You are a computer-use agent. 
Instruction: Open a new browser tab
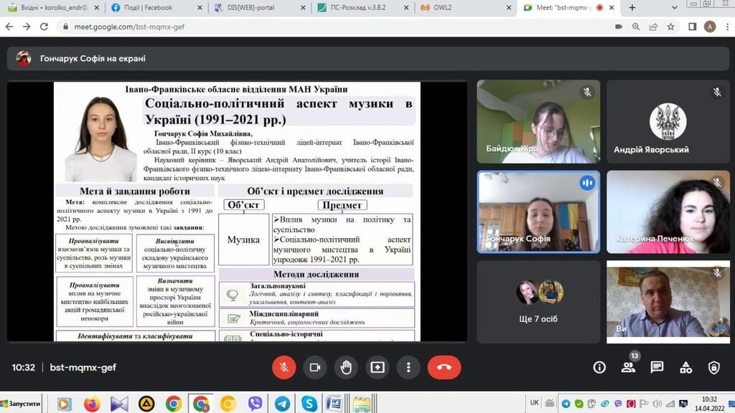pyautogui.click(x=632, y=8)
